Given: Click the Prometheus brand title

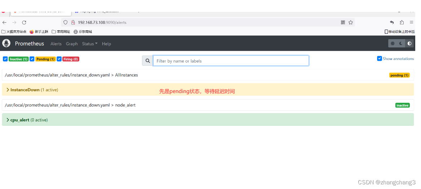Looking at the screenshot, I should [30, 43].
